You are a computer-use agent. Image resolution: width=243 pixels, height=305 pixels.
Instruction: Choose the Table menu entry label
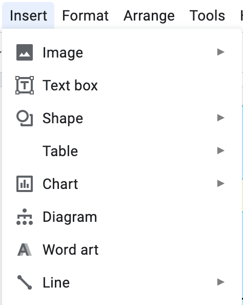point(60,151)
